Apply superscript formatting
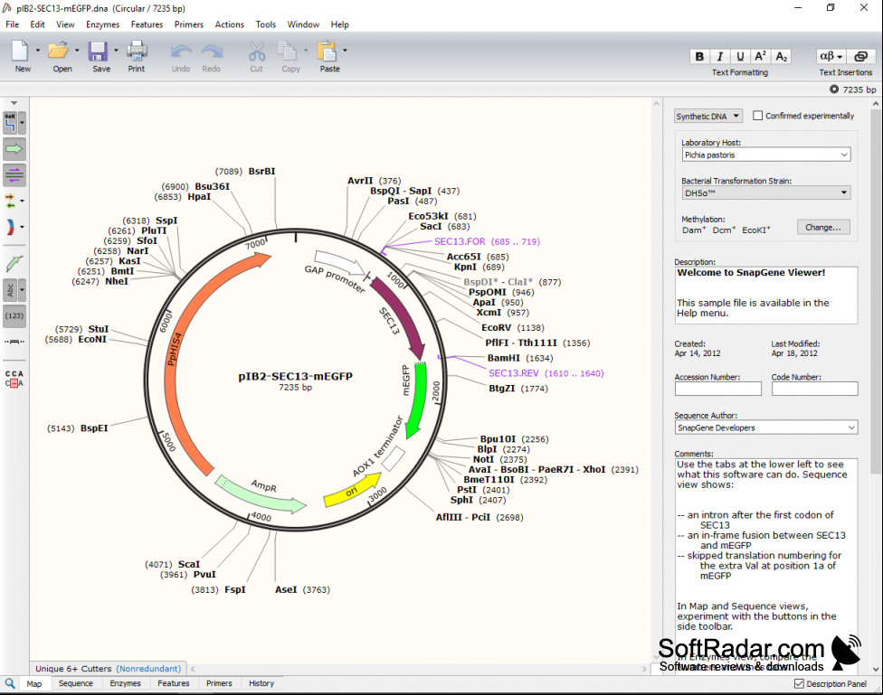 (x=760, y=56)
